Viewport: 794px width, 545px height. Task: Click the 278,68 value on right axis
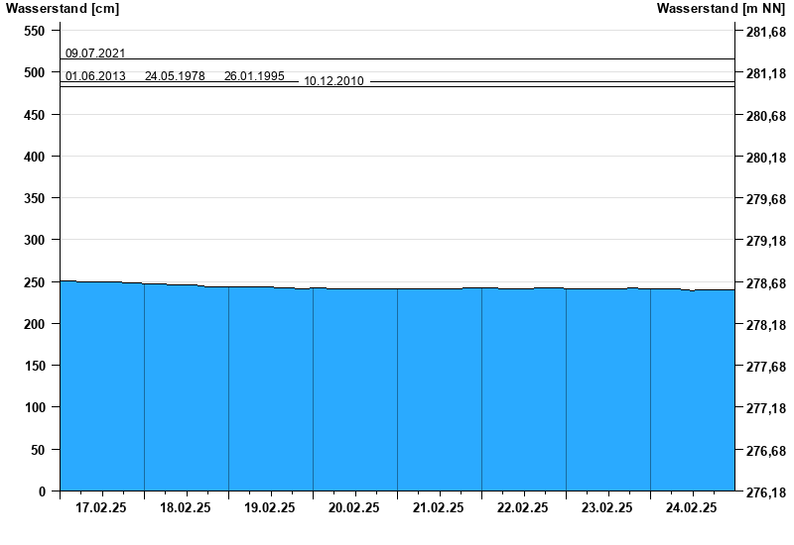point(764,283)
